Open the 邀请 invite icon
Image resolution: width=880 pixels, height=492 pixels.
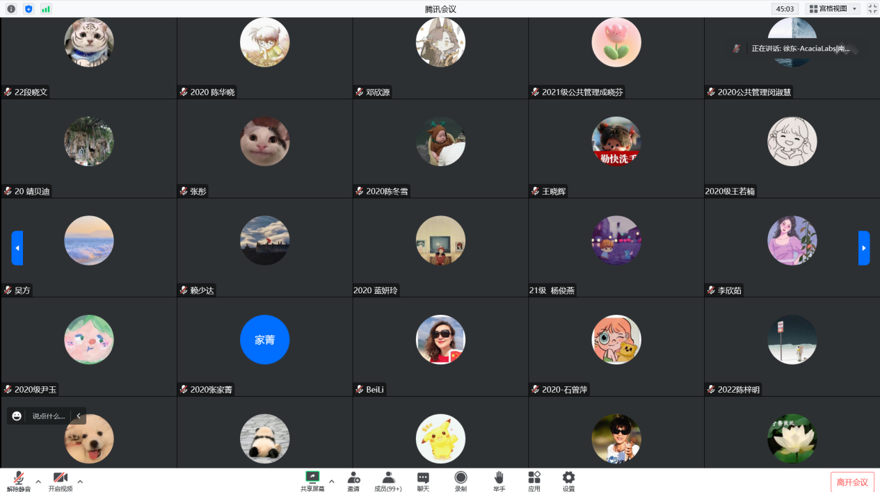(x=353, y=480)
